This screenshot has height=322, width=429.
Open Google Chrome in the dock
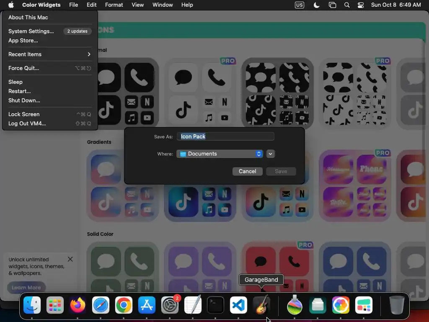point(124,305)
